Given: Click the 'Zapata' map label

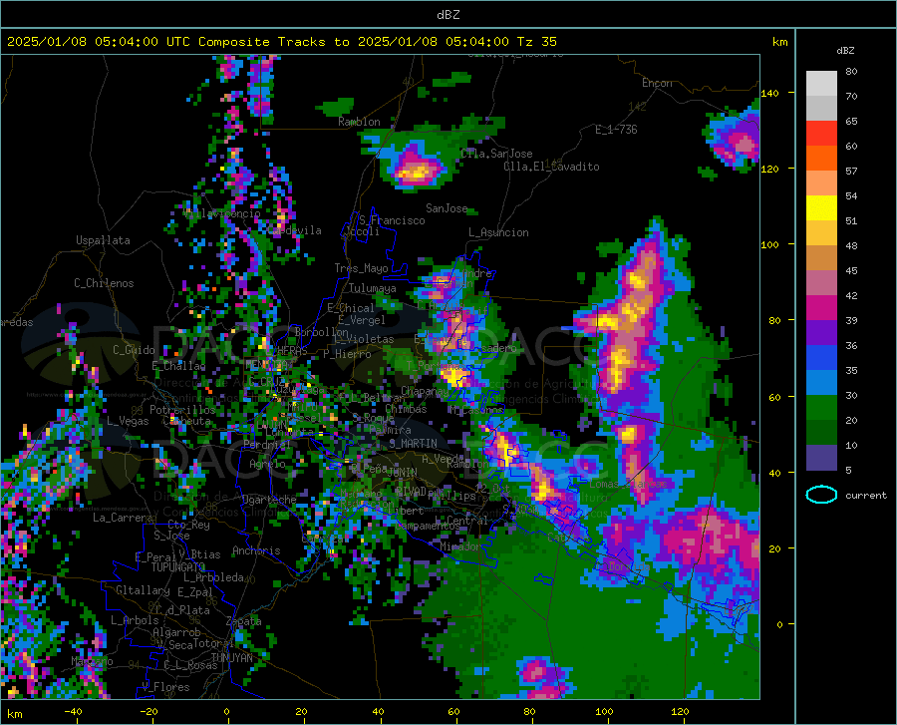Looking at the screenshot, I should pyautogui.click(x=244, y=621).
